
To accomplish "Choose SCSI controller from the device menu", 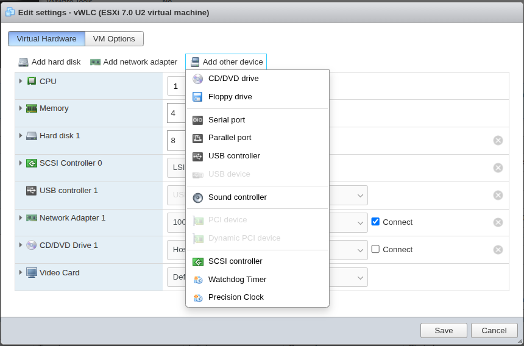I will 235,261.
